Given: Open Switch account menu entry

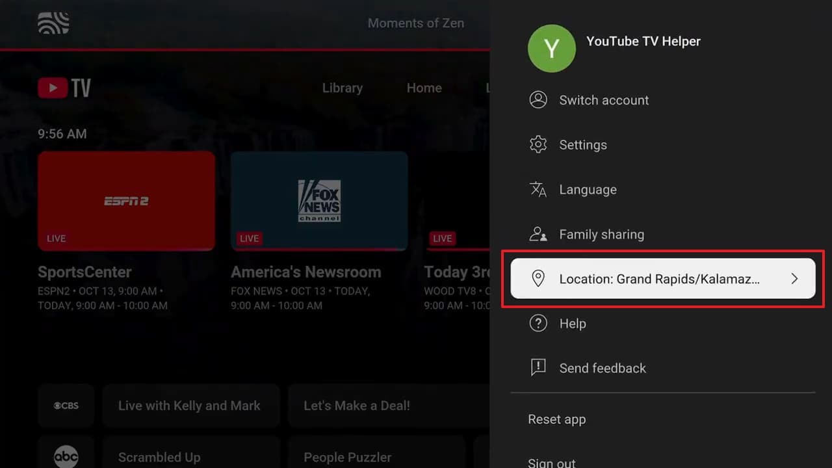Looking at the screenshot, I should [663, 100].
